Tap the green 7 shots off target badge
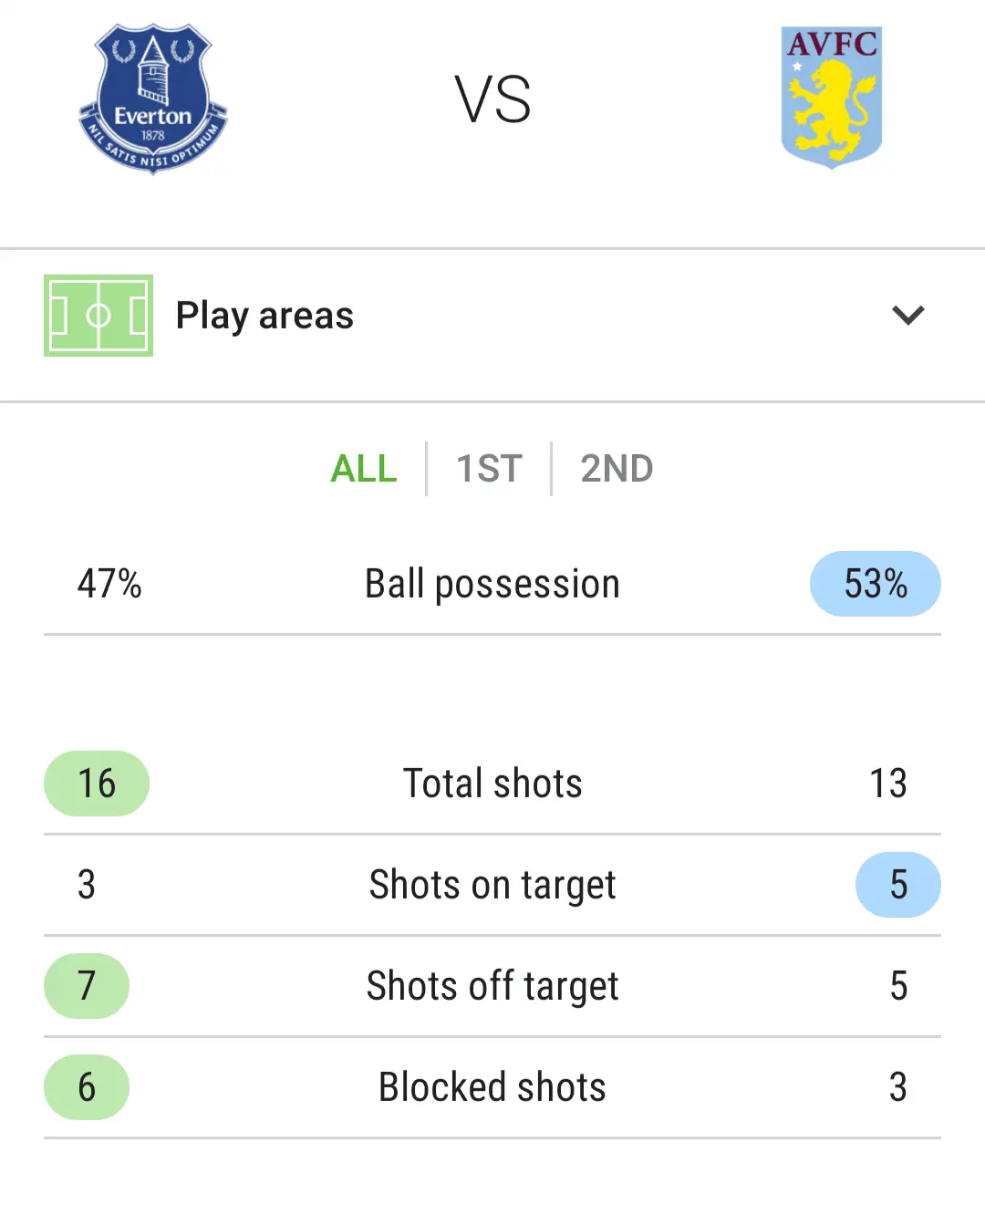This screenshot has width=985, height=1205. pyautogui.click(x=87, y=986)
